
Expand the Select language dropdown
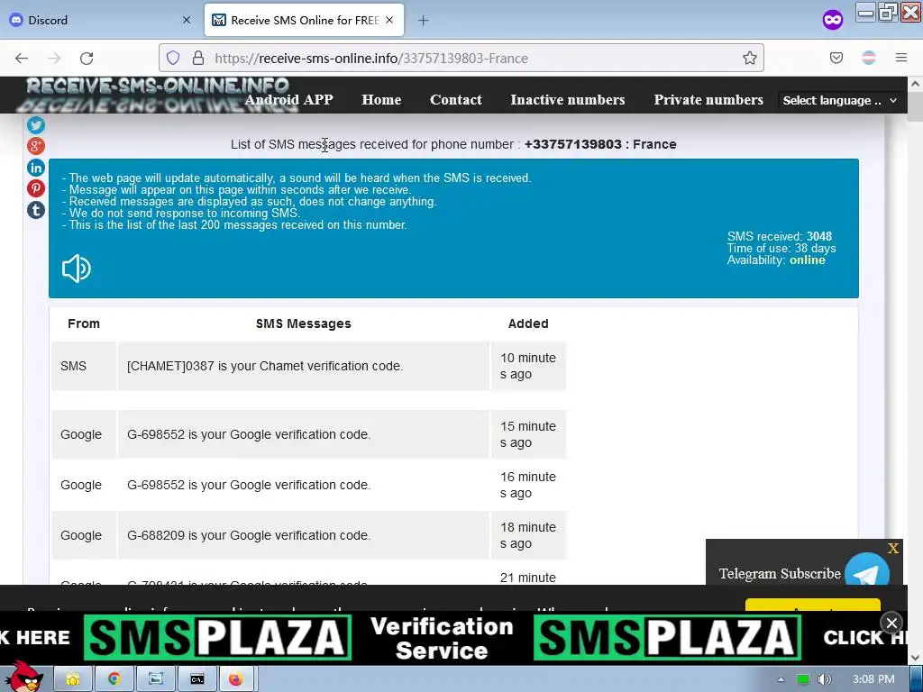[x=840, y=100]
